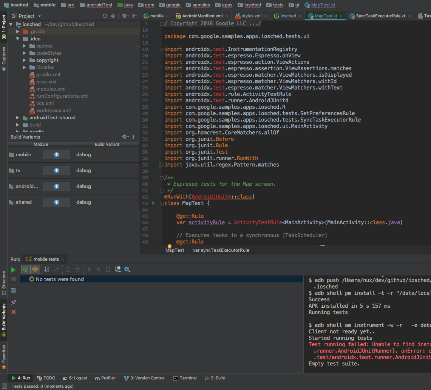Toggle the show ignored tests filter

36,269
